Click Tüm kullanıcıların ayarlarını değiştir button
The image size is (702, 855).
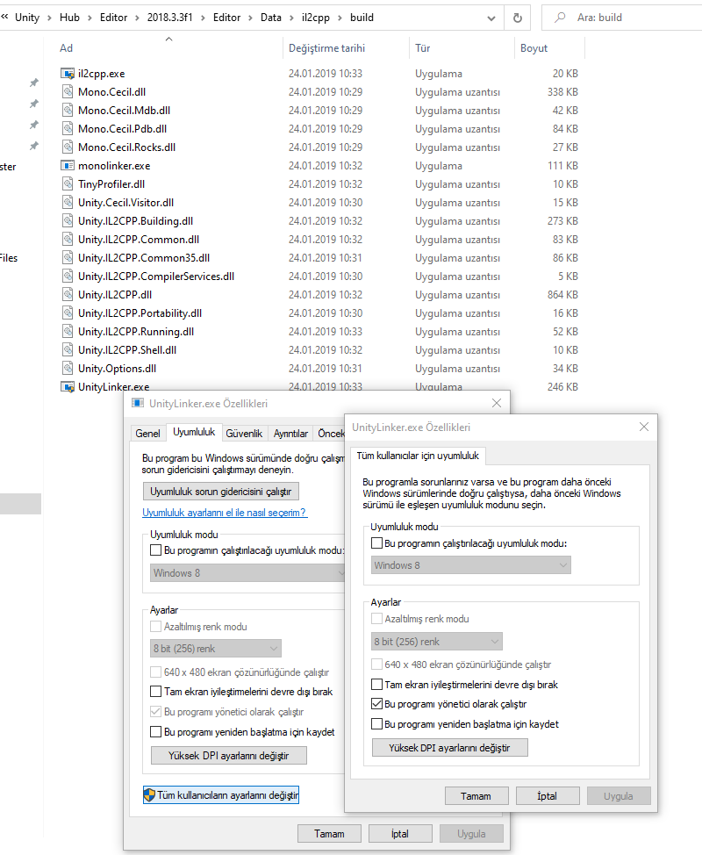click(221, 795)
